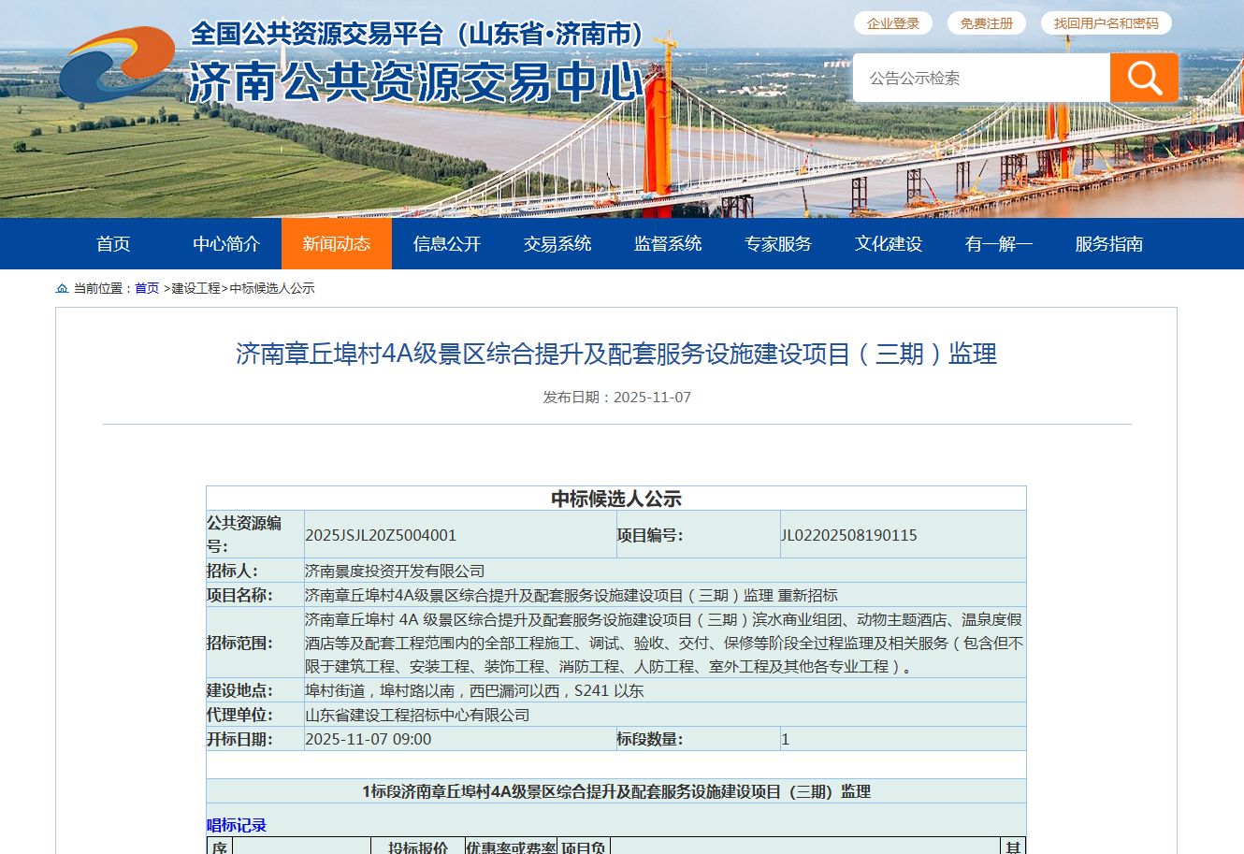
Task: Go to the 首页 navigation tab
Action: point(113,244)
